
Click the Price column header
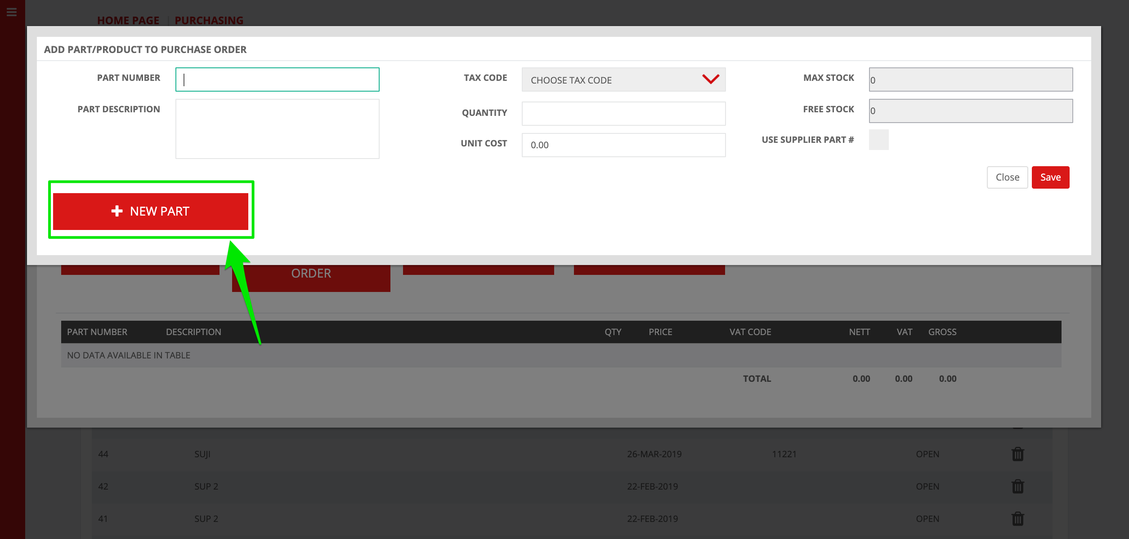(x=660, y=332)
